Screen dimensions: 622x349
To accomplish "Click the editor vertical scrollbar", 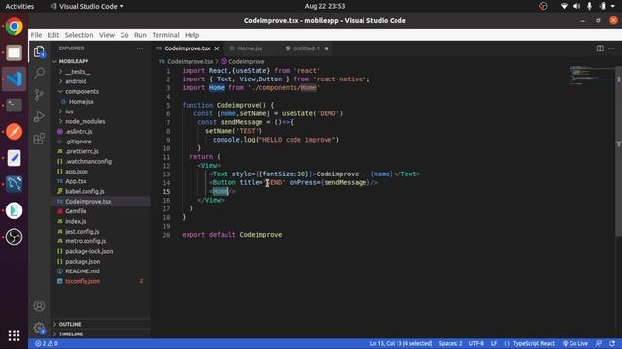I will 618,150.
